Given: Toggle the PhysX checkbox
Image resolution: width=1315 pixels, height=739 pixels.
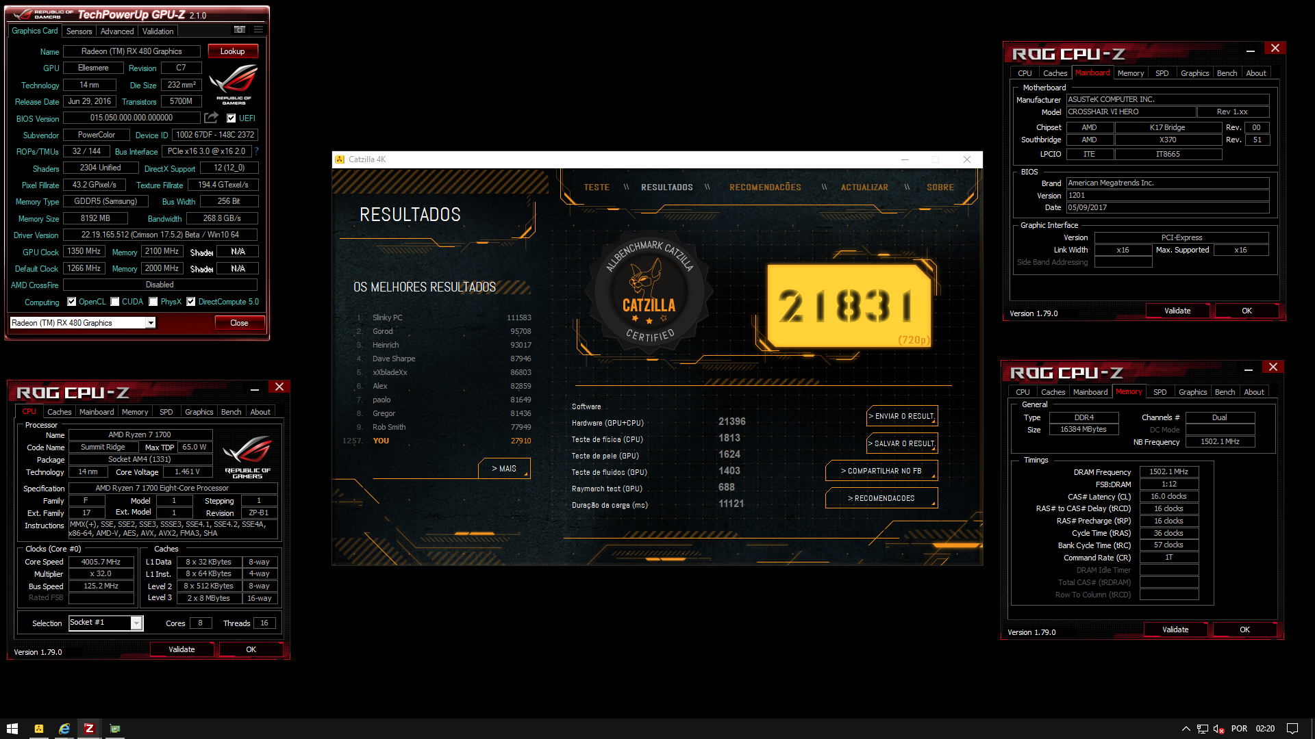Looking at the screenshot, I should [x=153, y=302].
